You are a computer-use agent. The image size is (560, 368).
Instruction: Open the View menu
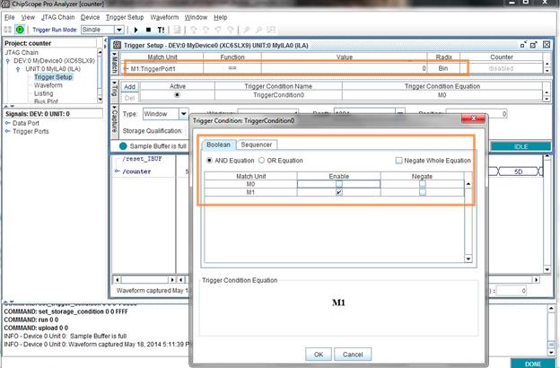28,17
